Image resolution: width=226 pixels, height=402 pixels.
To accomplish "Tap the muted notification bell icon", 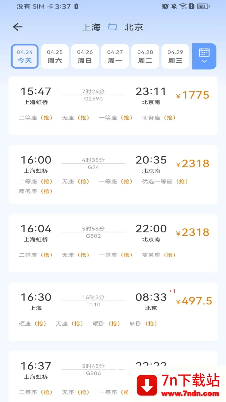I will (x=174, y=6).
